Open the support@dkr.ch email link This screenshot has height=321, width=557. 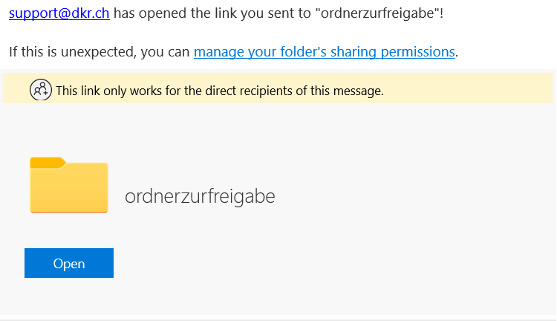click(59, 13)
